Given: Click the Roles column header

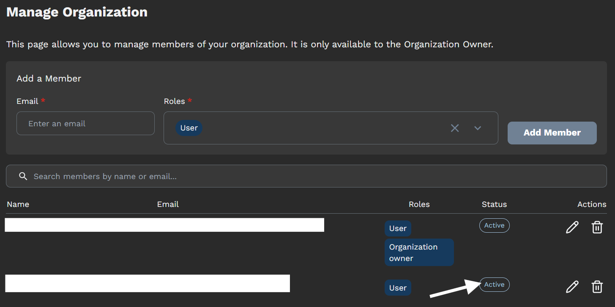Looking at the screenshot, I should point(419,204).
